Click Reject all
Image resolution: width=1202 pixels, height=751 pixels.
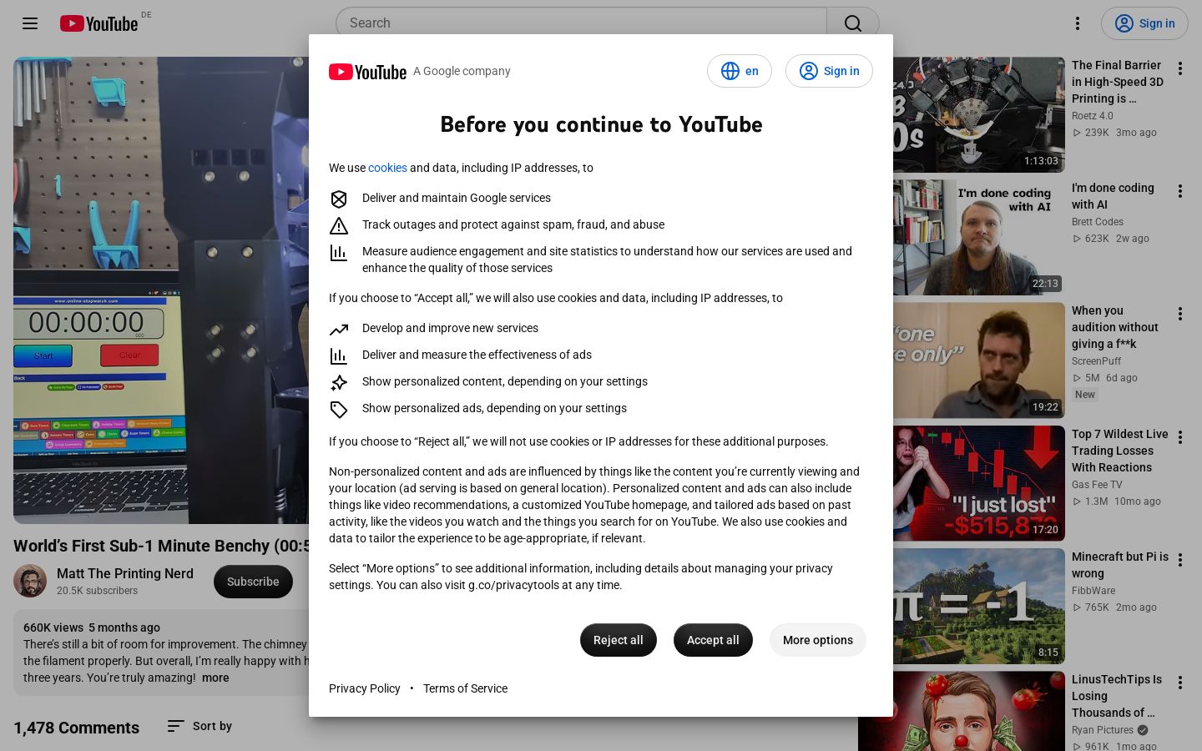[x=618, y=640]
